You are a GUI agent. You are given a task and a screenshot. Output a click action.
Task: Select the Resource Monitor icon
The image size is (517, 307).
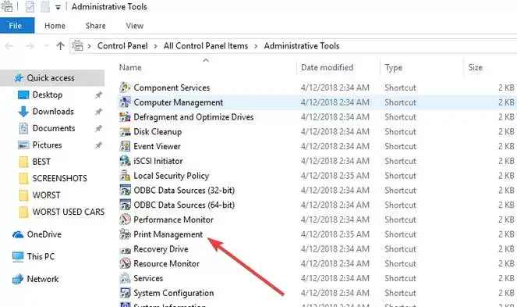click(x=125, y=263)
